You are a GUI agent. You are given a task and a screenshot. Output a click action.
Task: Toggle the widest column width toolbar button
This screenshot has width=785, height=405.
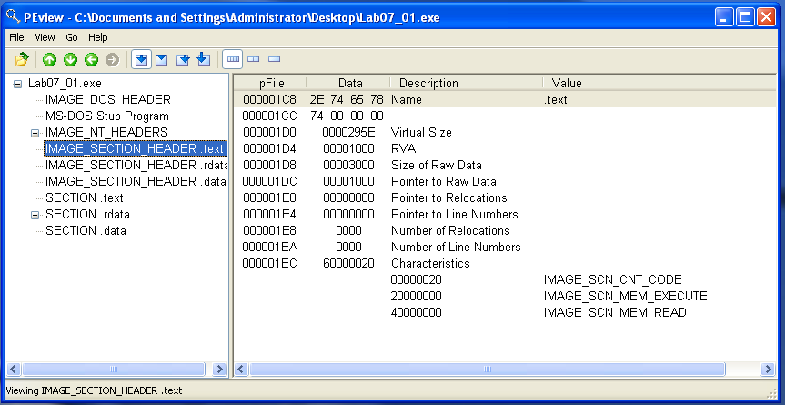(233, 59)
